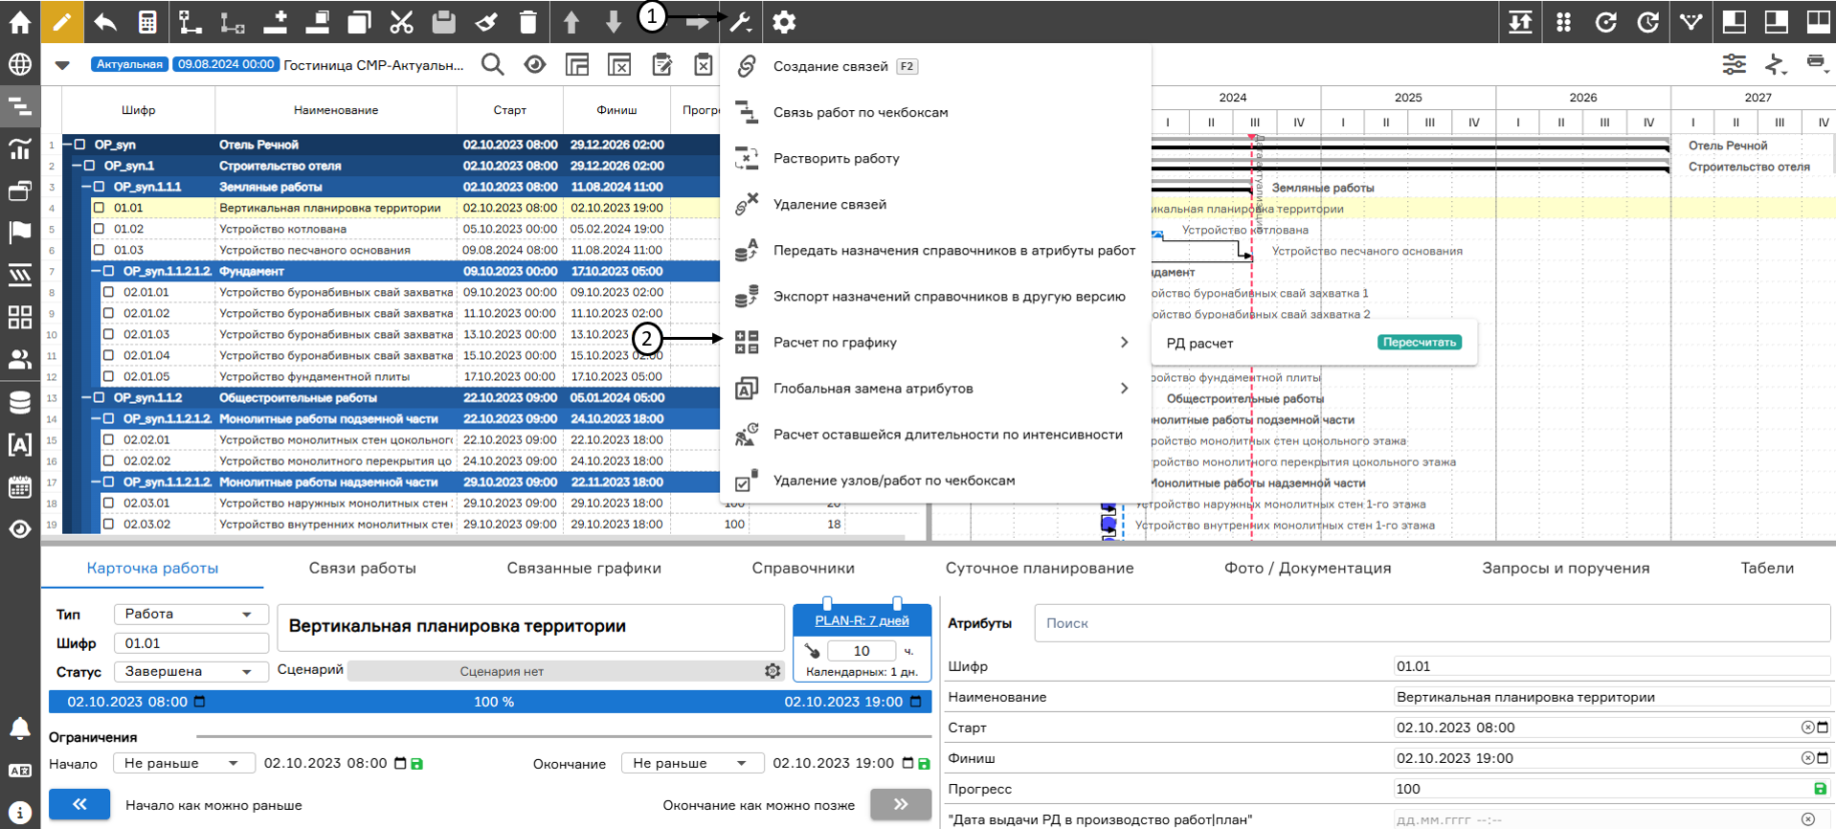Collapse the OP_syn root node
The width and height of the screenshot is (1836, 829).
pos(68,145)
